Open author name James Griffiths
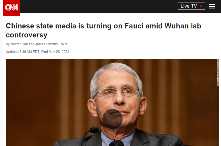 click(x=47, y=44)
